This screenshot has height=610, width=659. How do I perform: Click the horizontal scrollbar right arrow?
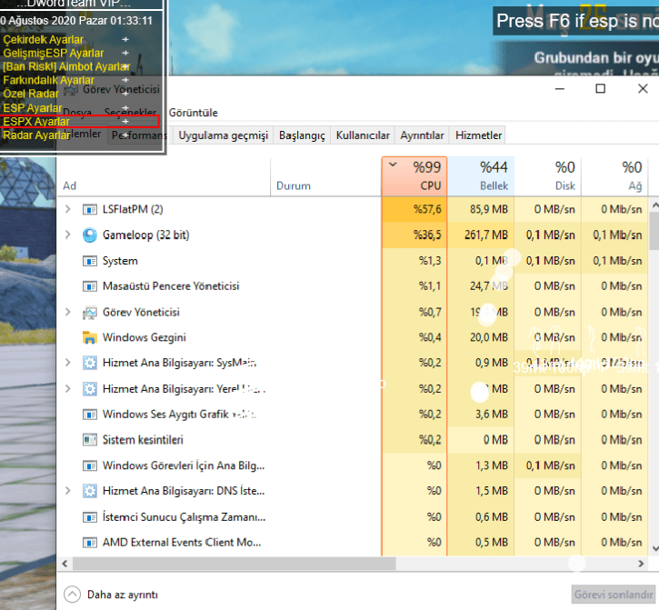(641, 564)
